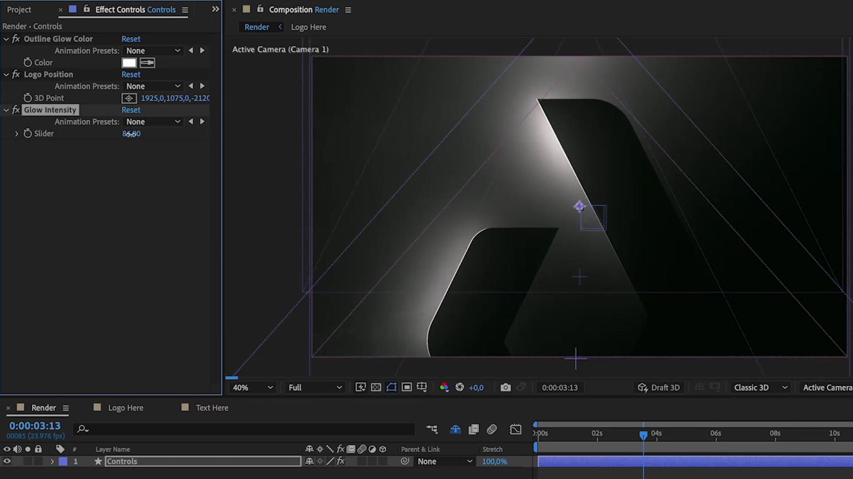The image size is (853, 479).
Task: Expand the Slider property
Action: [x=16, y=133]
